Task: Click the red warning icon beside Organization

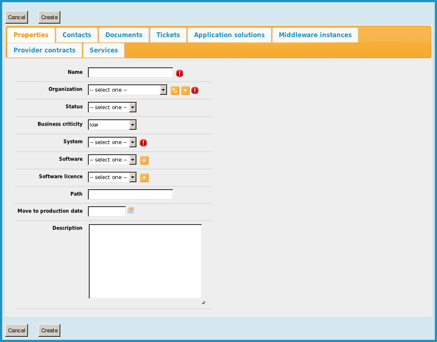Action: pos(195,90)
